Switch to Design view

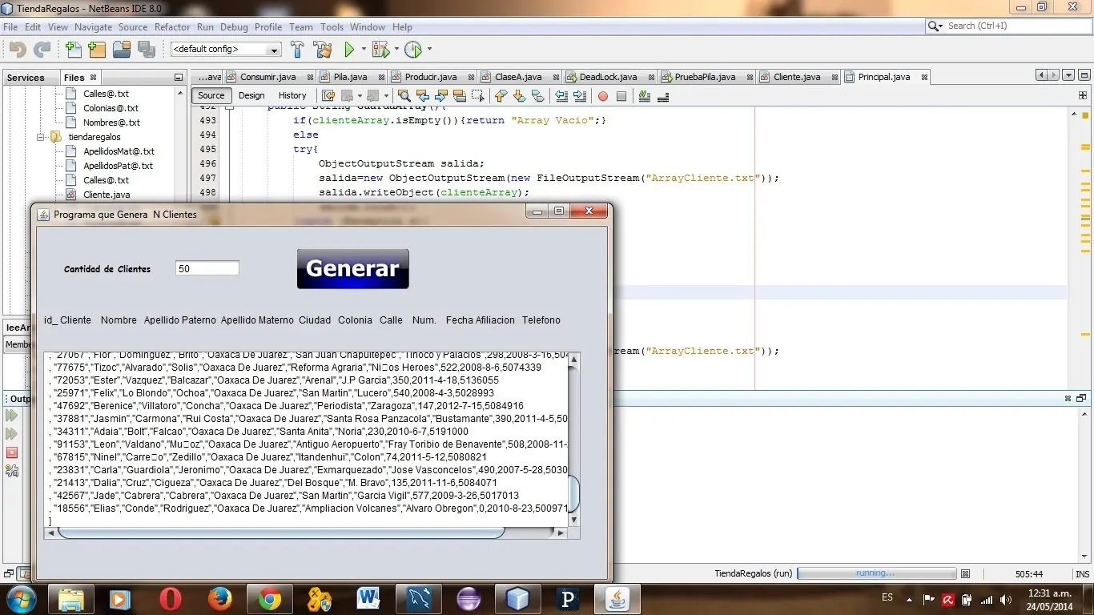pyautogui.click(x=251, y=96)
